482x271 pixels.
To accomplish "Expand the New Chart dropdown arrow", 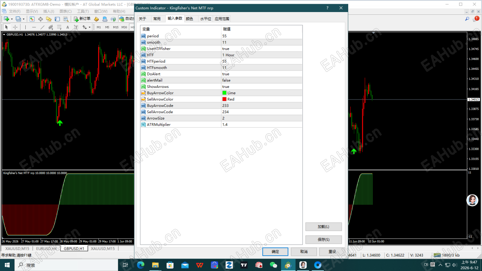I will point(12,19).
